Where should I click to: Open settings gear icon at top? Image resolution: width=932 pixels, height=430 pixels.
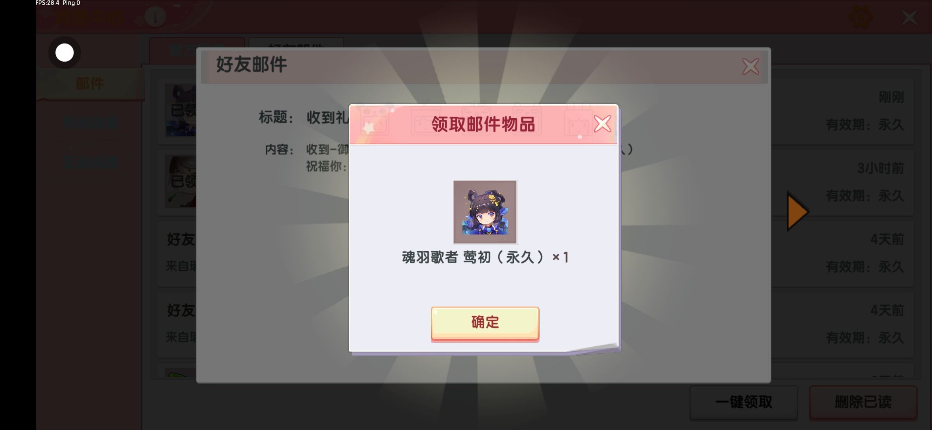[861, 17]
